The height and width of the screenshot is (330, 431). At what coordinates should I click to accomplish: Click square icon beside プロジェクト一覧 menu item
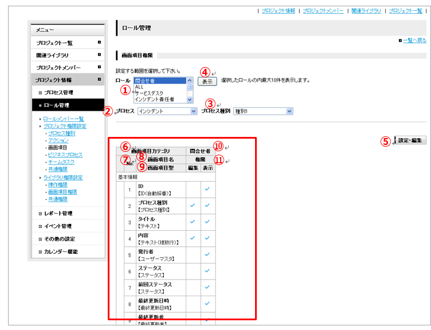tap(99, 42)
